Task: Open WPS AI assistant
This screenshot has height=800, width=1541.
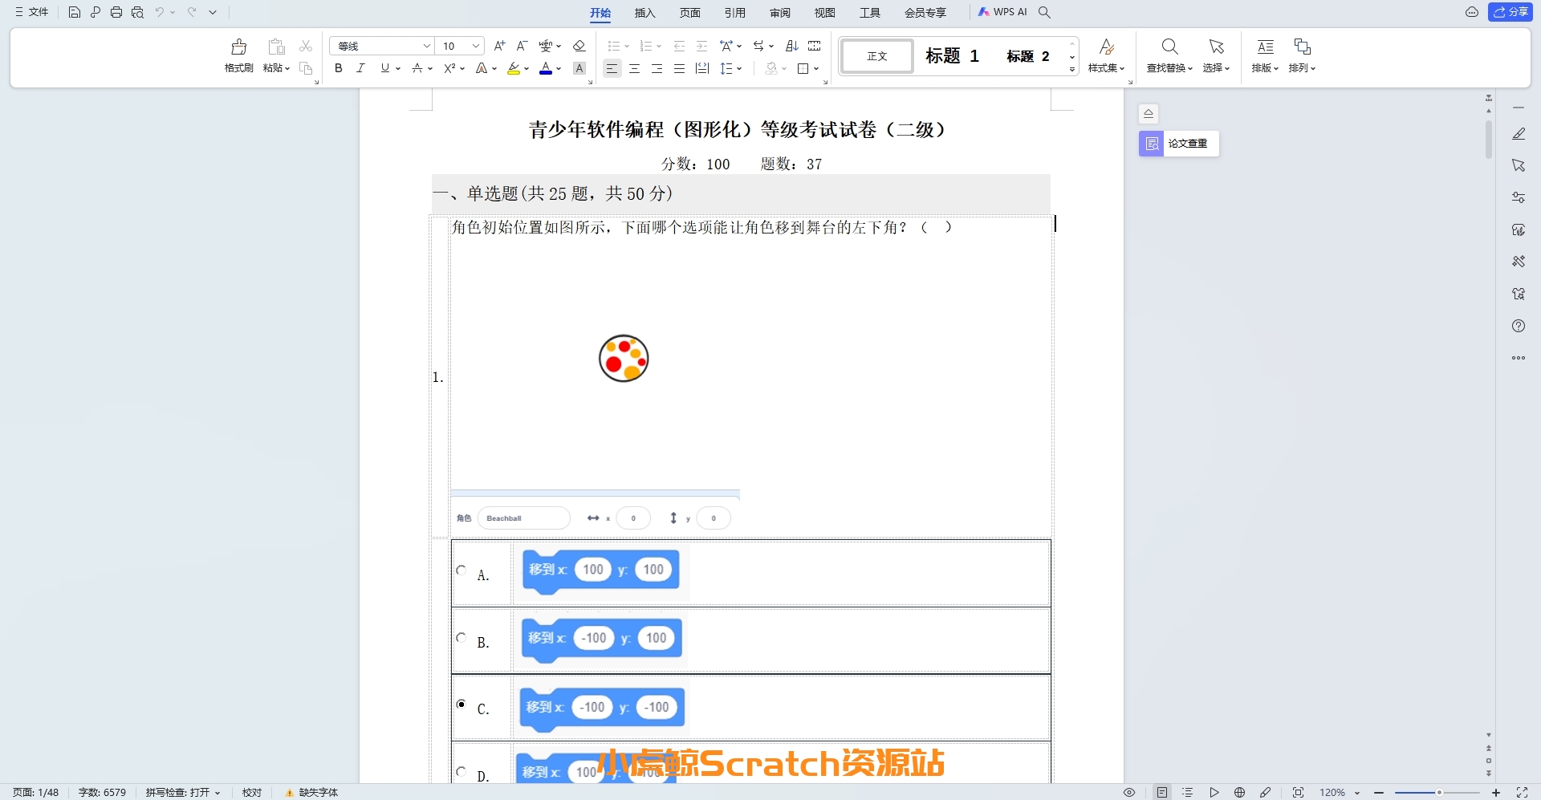Action: pyautogui.click(x=1002, y=12)
